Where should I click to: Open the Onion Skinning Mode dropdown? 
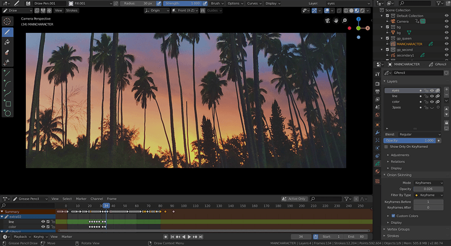tap(428, 183)
